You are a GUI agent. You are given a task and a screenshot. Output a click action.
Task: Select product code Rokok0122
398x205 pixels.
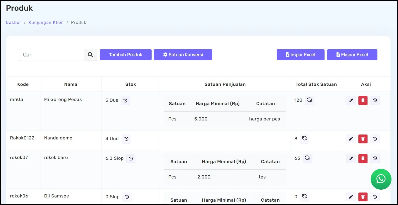point(22,138)
